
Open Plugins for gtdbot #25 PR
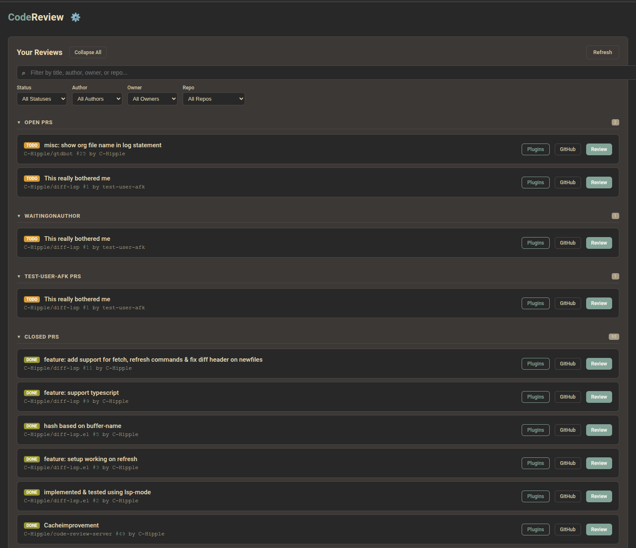pyautogui.click(x=535, y=149)
